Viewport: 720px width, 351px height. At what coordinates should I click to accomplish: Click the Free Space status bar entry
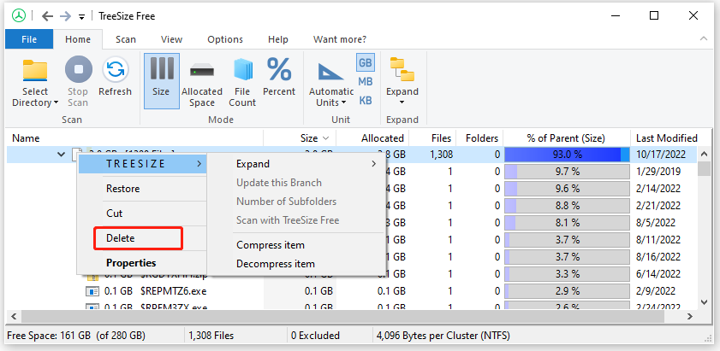coord(76,336)
